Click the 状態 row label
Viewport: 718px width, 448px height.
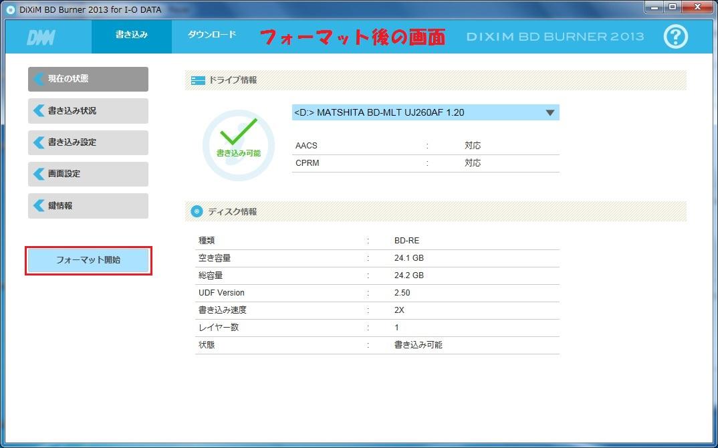[x=207, y=345]
